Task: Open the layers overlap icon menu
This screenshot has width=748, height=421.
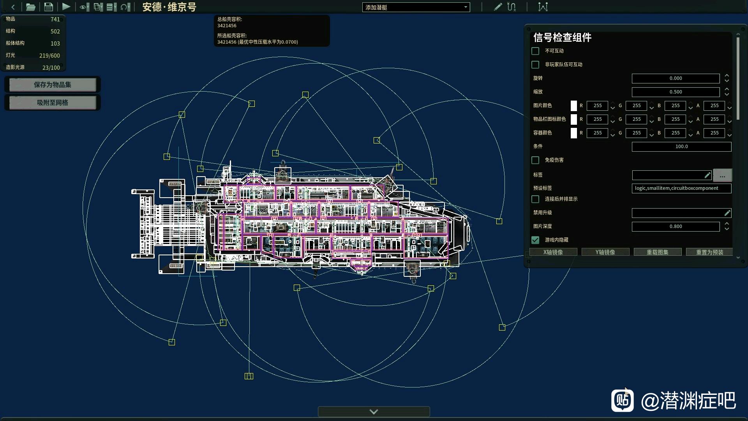Action: click(98, 7)
